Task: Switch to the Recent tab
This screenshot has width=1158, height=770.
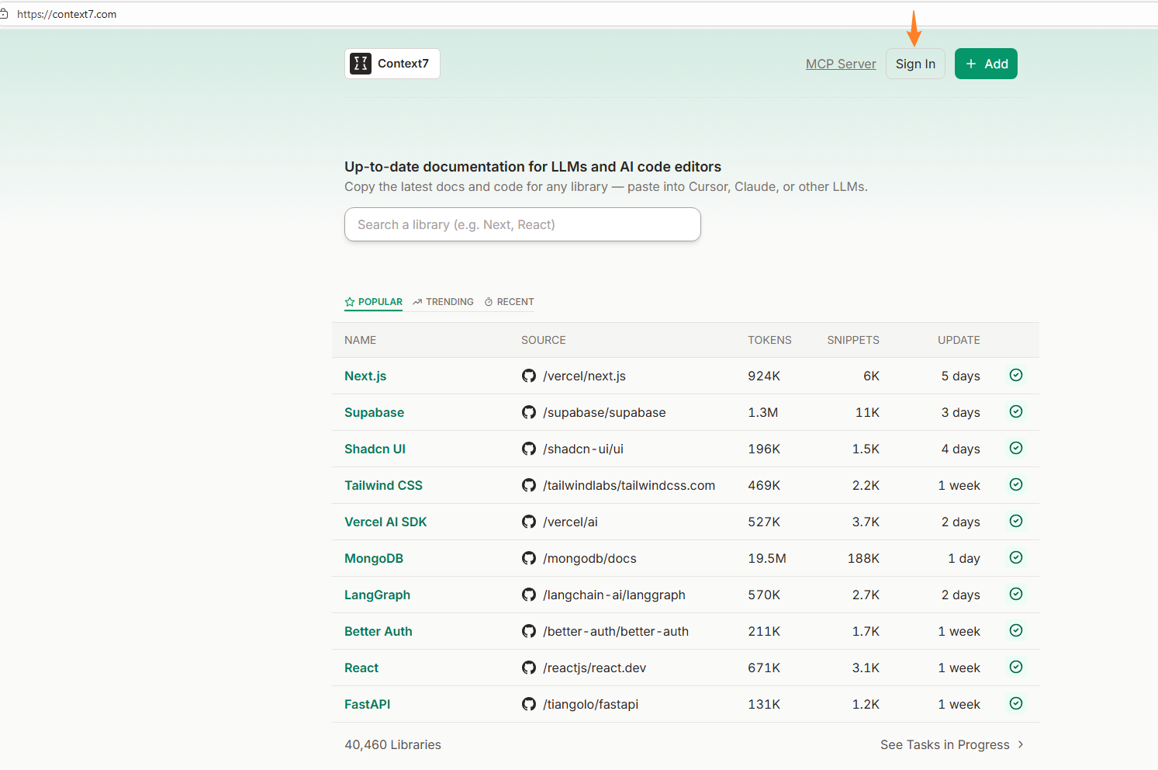Action: tap(509, 302)
